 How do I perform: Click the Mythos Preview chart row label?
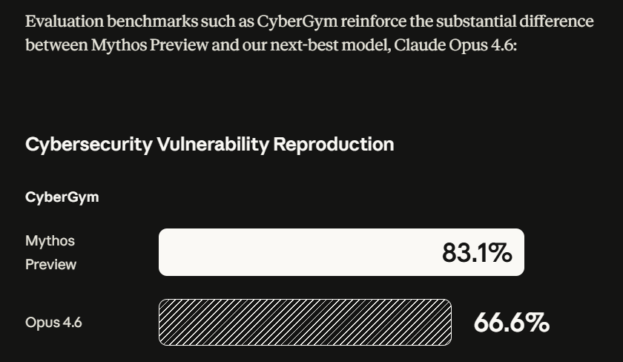(x=50, y=252)
